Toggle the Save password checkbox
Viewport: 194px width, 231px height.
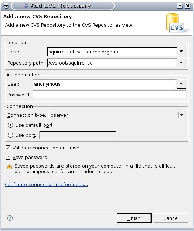8,157
